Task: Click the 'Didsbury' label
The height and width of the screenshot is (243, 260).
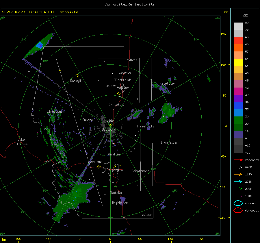Action: pyautogui.click(x=109, y=129)
